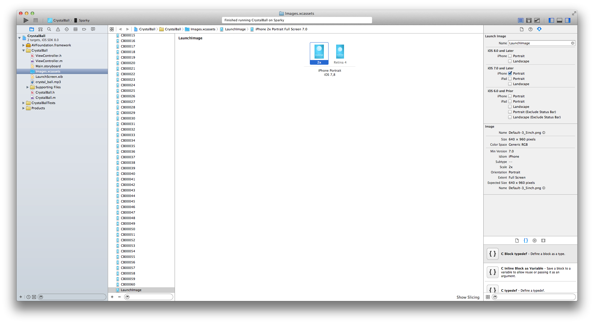
Task: Show the Assistant editor
Action: 529,20
